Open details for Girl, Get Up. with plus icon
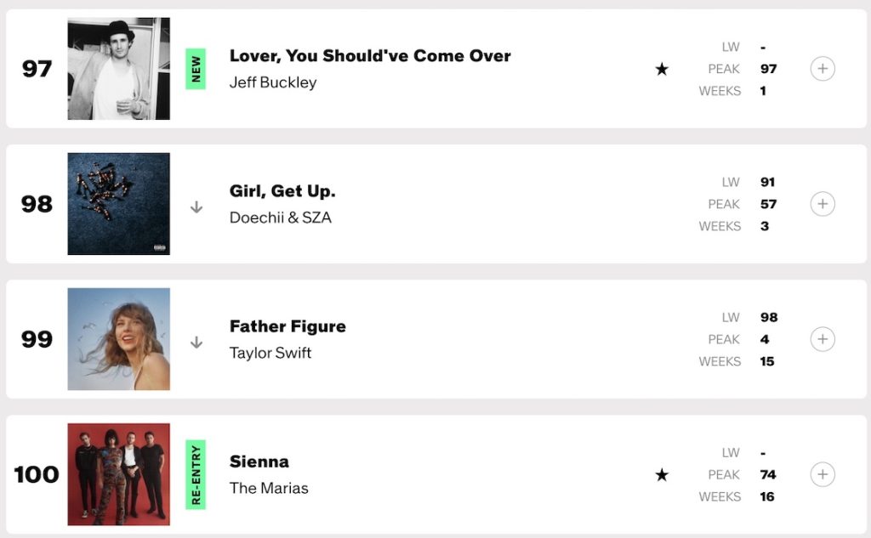The height and width of the screenshot is (538, 871). (x=823, y=204)
